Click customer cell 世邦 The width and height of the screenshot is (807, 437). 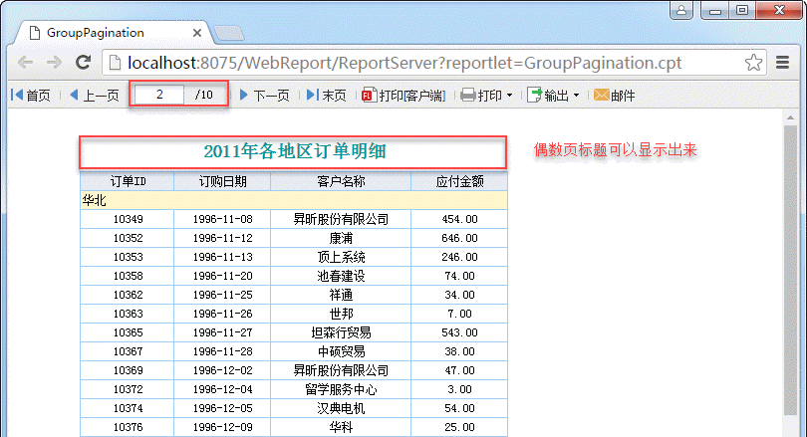pos(341,315)
